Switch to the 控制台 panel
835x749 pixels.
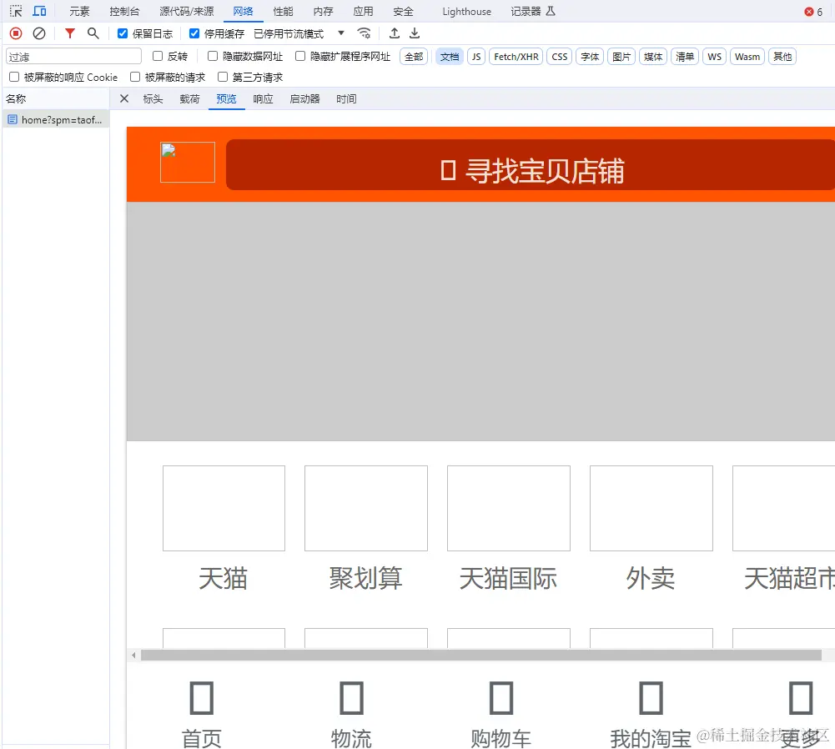[x=124, y=11]
